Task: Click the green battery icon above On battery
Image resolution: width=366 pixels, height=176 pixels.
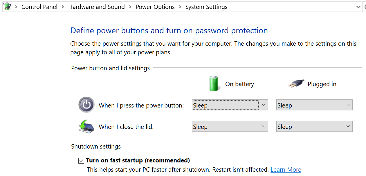Action: [214, 83]
